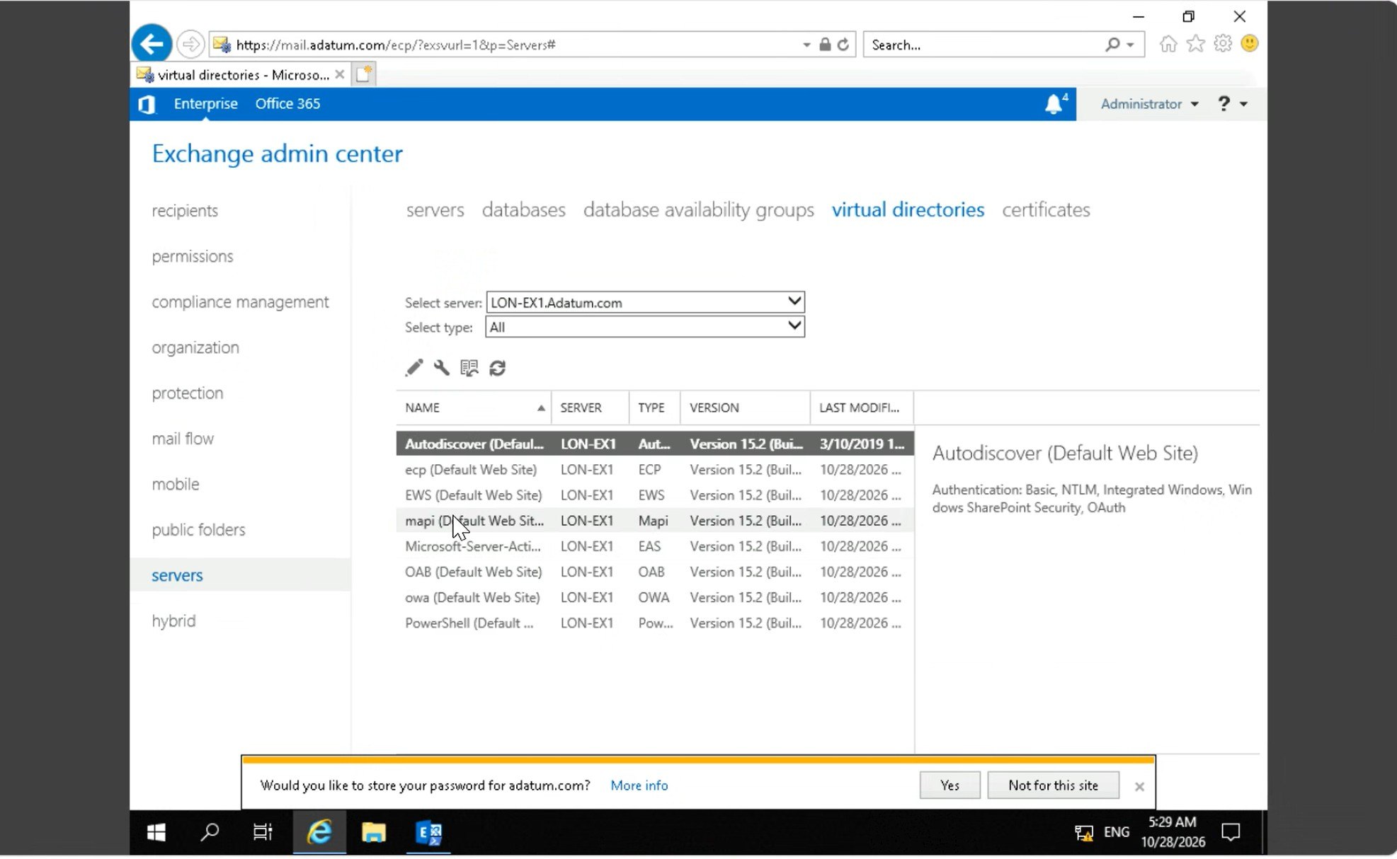This screenshot has width=1397, height=859.
Task: Reload page using address bar refresh icon
Action: (x=843, y=45)
